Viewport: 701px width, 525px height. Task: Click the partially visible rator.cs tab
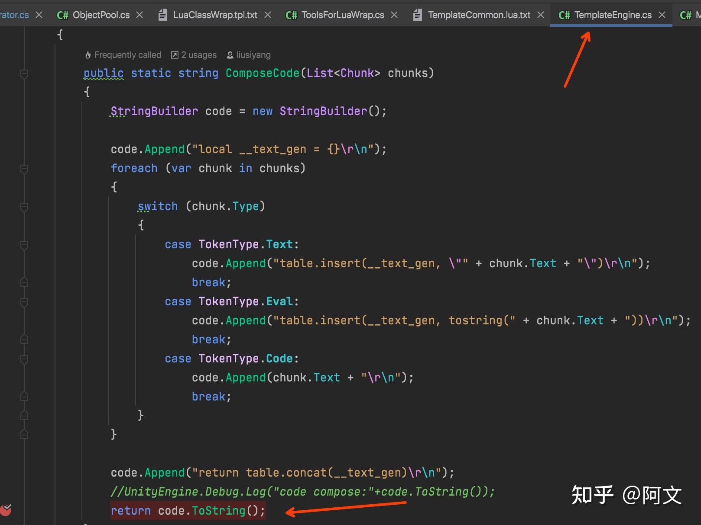(x=14, y=15)
